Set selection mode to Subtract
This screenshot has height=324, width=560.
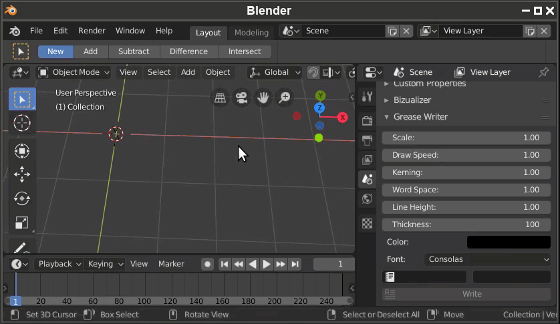pos(134,51)
